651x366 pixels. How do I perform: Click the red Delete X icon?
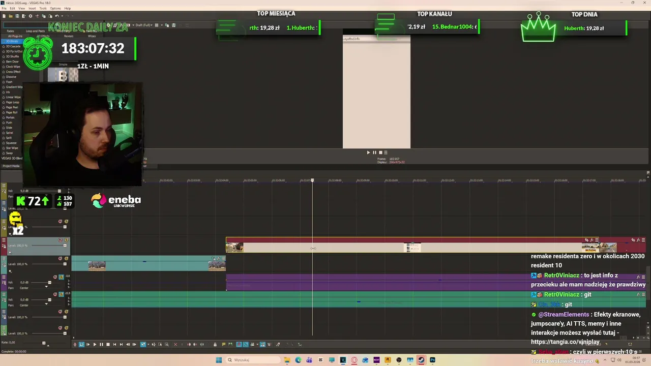click(175, 345)
